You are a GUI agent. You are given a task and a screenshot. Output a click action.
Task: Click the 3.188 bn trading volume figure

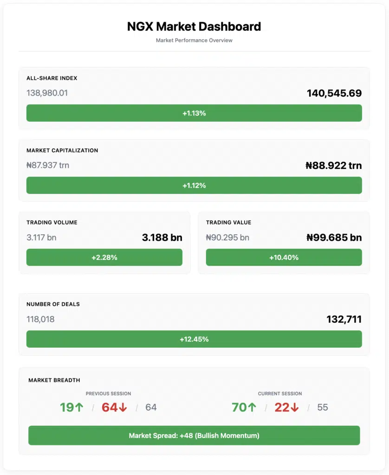pos(162,237)
